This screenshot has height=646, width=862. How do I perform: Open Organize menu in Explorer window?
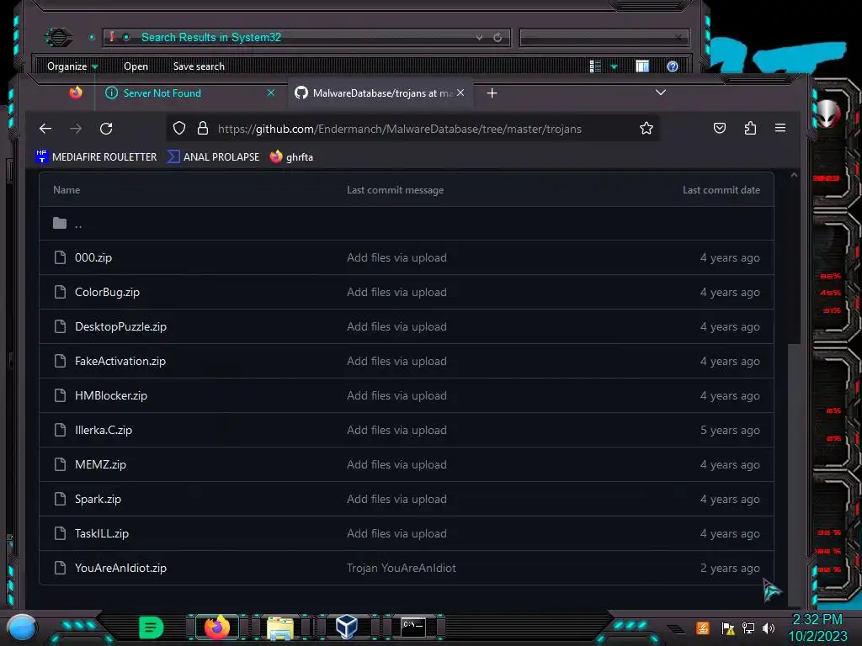coord(72,66)
